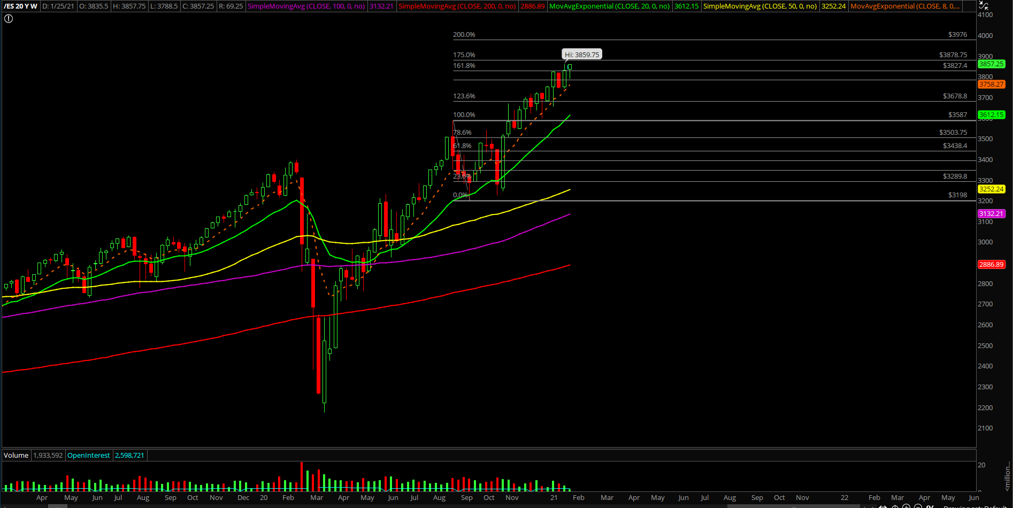Image resolution: width=1013 pixels, height=508 pixels.
Task: Click the 3132.21 value in study header
Action: click(x=381, y=6)
